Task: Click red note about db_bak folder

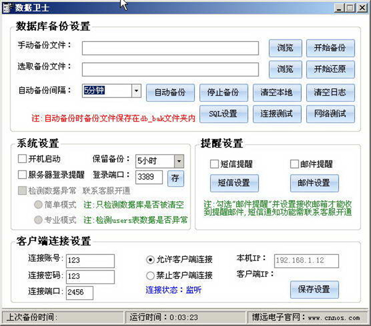Action: point(114,119)
